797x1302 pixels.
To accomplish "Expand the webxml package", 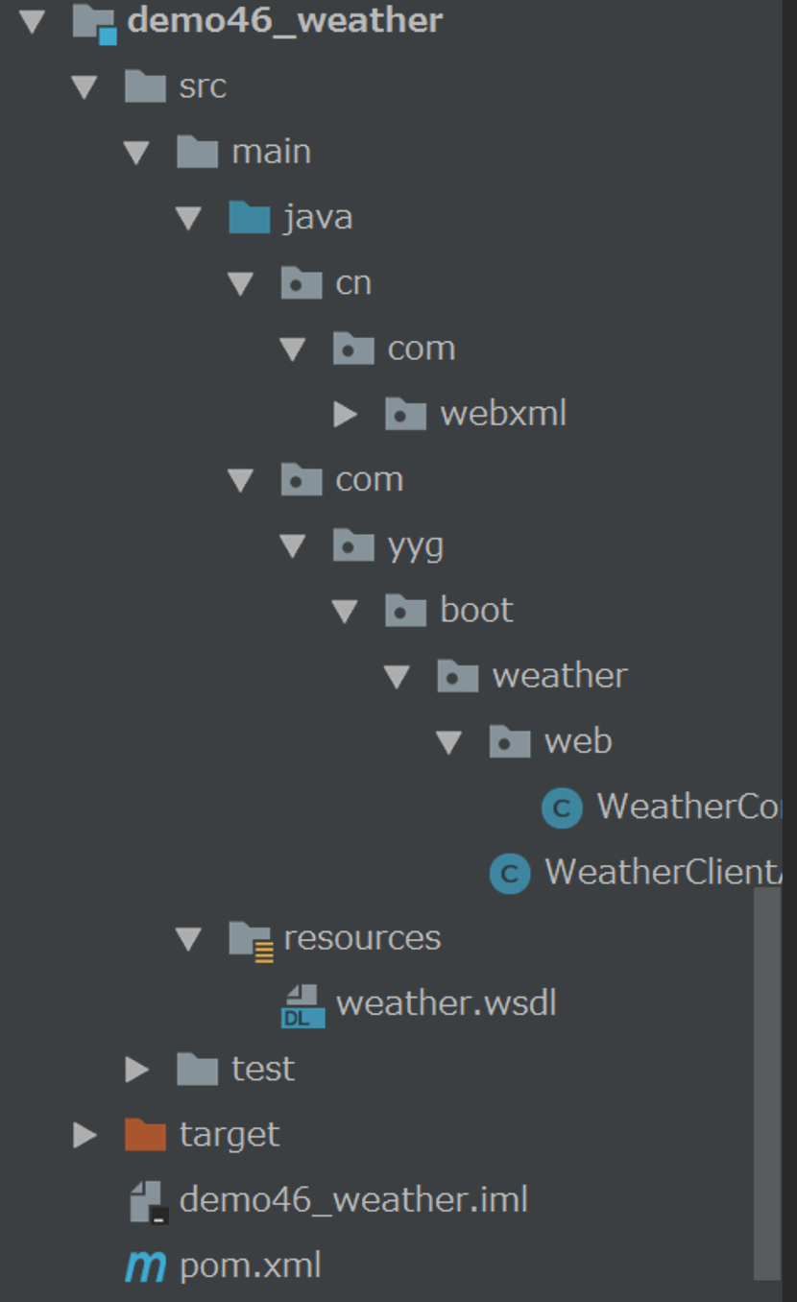I will (345, 414).
